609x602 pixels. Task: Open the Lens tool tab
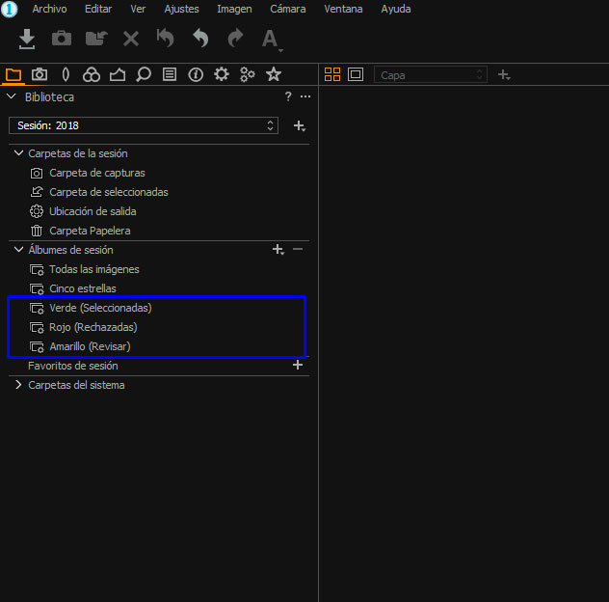click(66, 74)
